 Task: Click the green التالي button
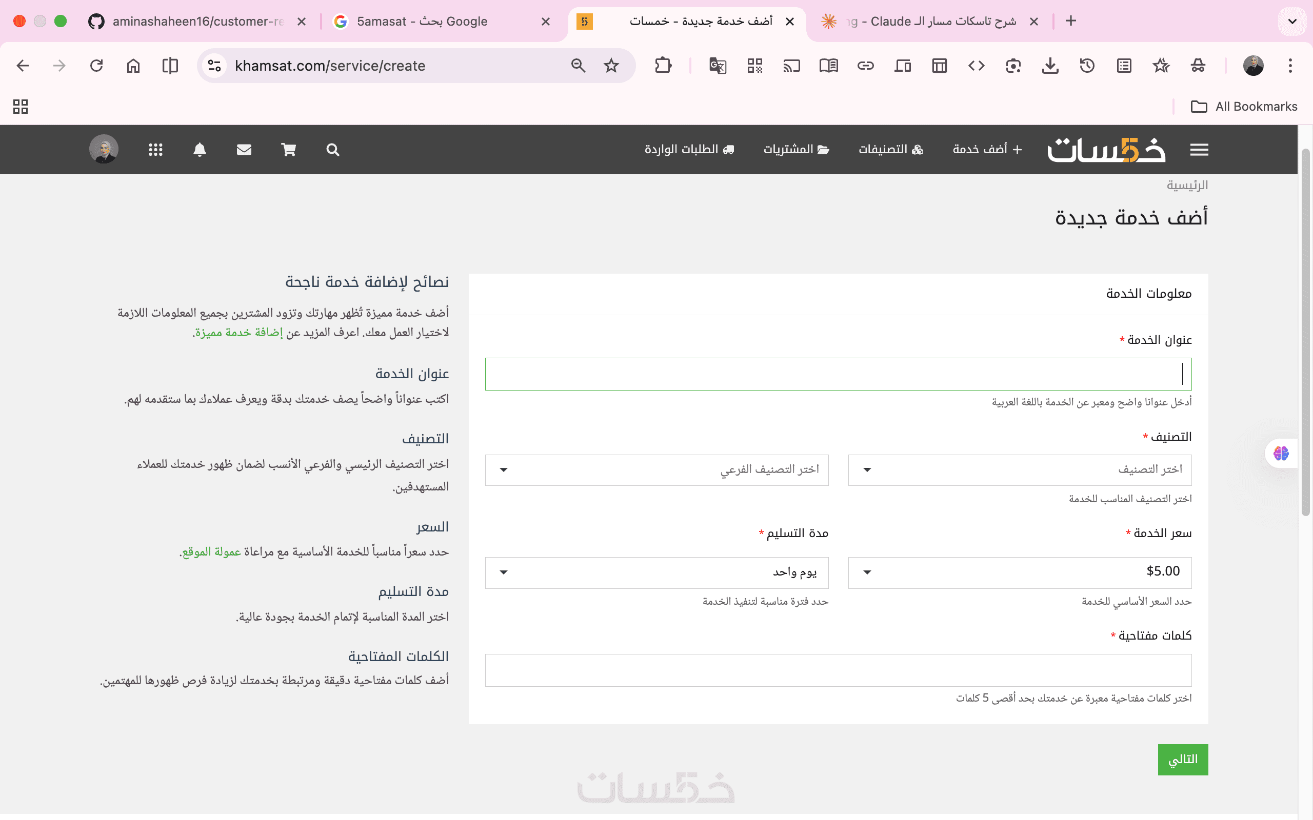coord(1182,759)
